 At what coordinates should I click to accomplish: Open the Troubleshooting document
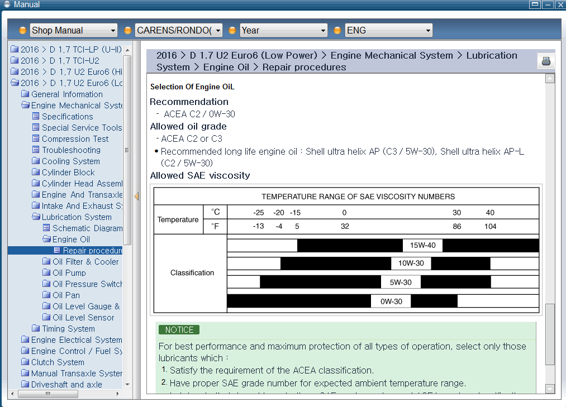pyautogui.click(x=66, y=150)
